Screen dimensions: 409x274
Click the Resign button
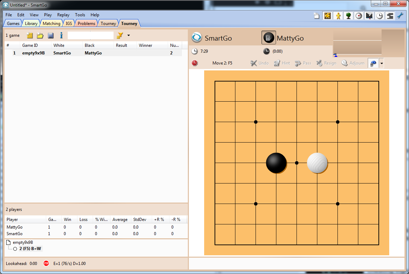(x=326, y=63)
